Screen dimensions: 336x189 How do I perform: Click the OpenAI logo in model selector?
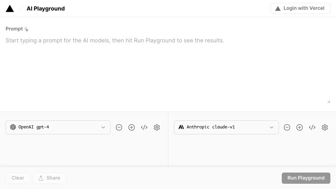[13, 127]
